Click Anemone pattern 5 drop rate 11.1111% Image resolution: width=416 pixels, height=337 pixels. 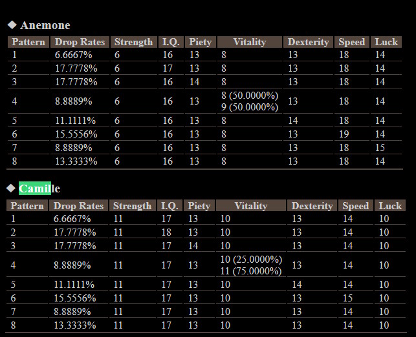(75, 121)
